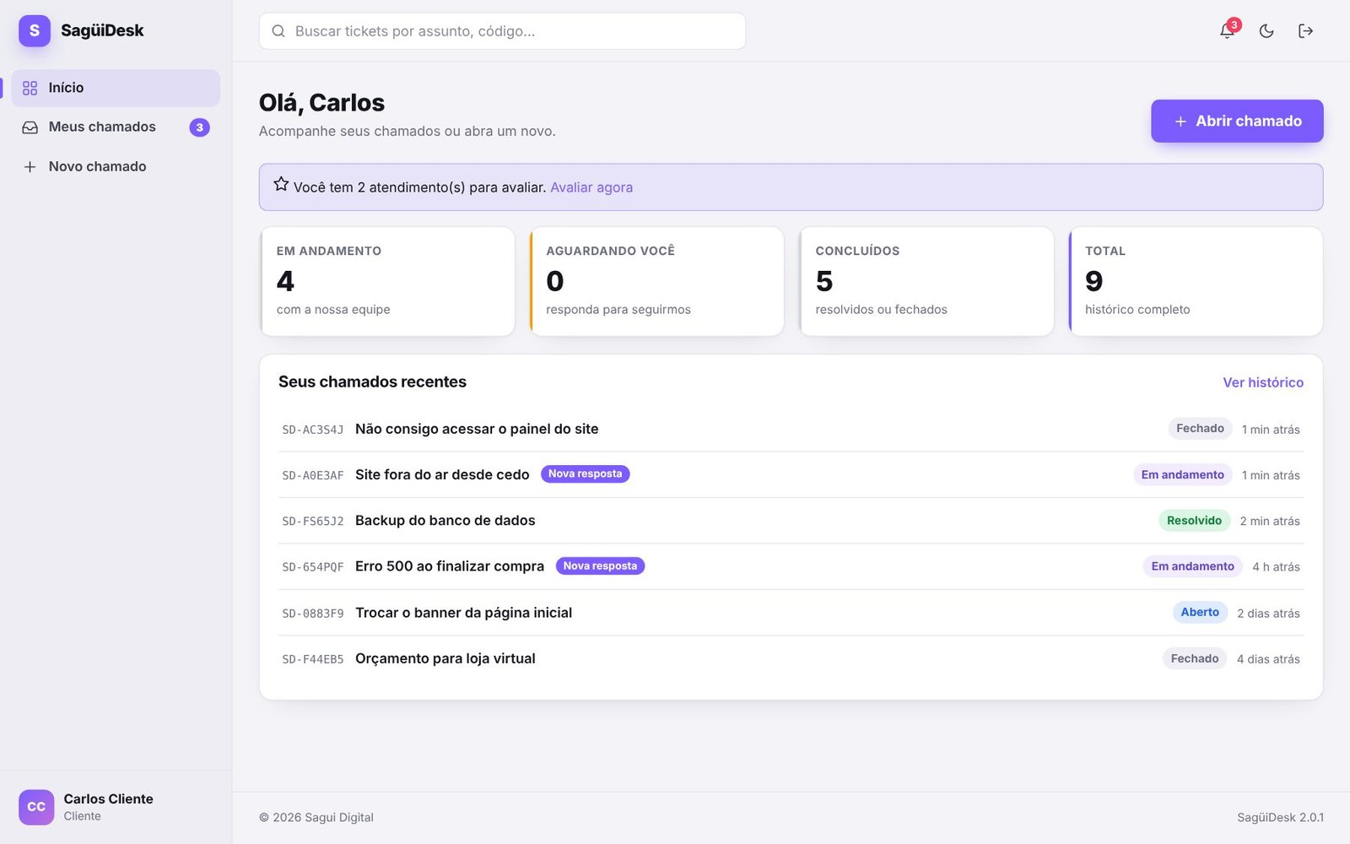Click the Abrir chamado button

1237,121
